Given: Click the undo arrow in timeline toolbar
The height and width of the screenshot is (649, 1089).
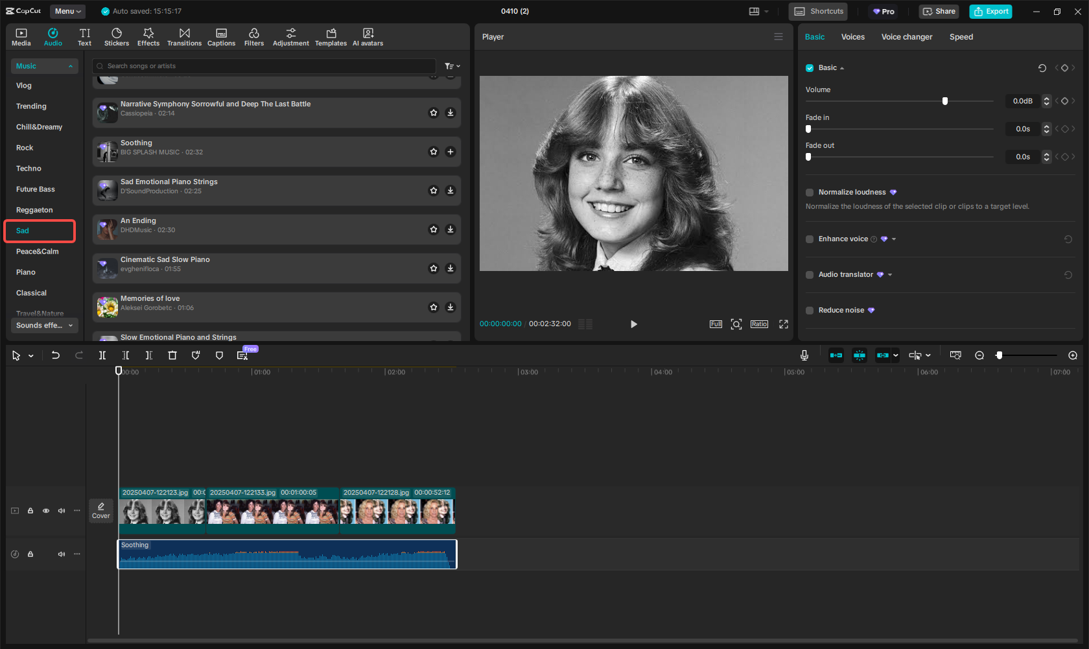Looking at the screenshot, I should tap(56, 355).
